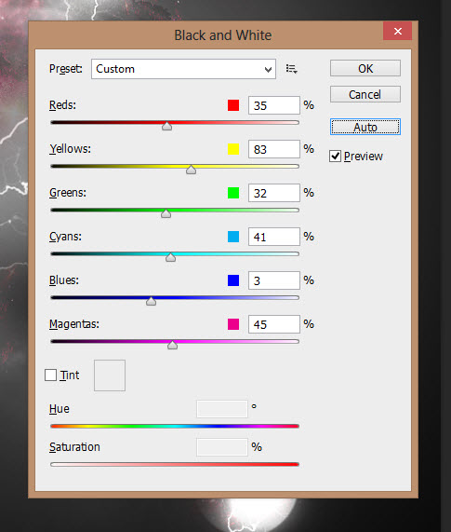Close the Black and White dialog
This screenshot has height=532, width=451.
click(x=397, y=32)
